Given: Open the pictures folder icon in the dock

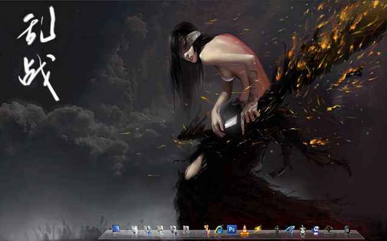Looking at the screenshot, I should pyautogui.click(x=160, y=230).
